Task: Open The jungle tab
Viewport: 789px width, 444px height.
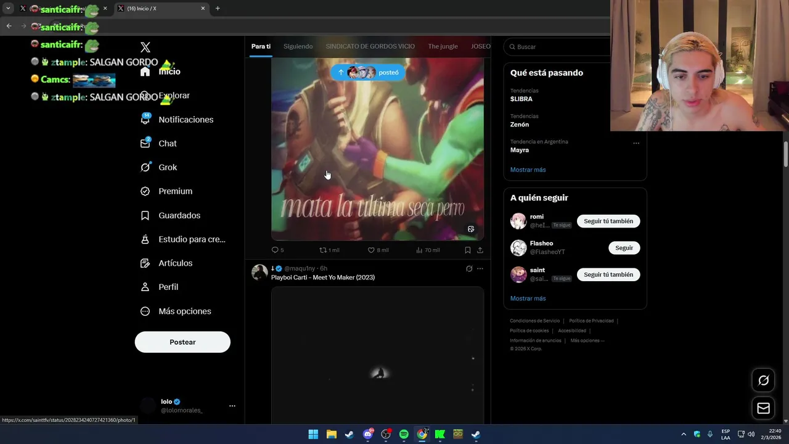Action: [443, 46]
